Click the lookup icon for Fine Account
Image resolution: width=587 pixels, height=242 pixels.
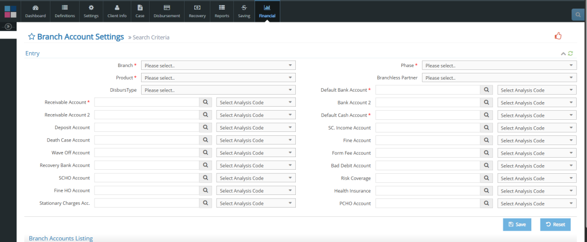pos(486,140)
